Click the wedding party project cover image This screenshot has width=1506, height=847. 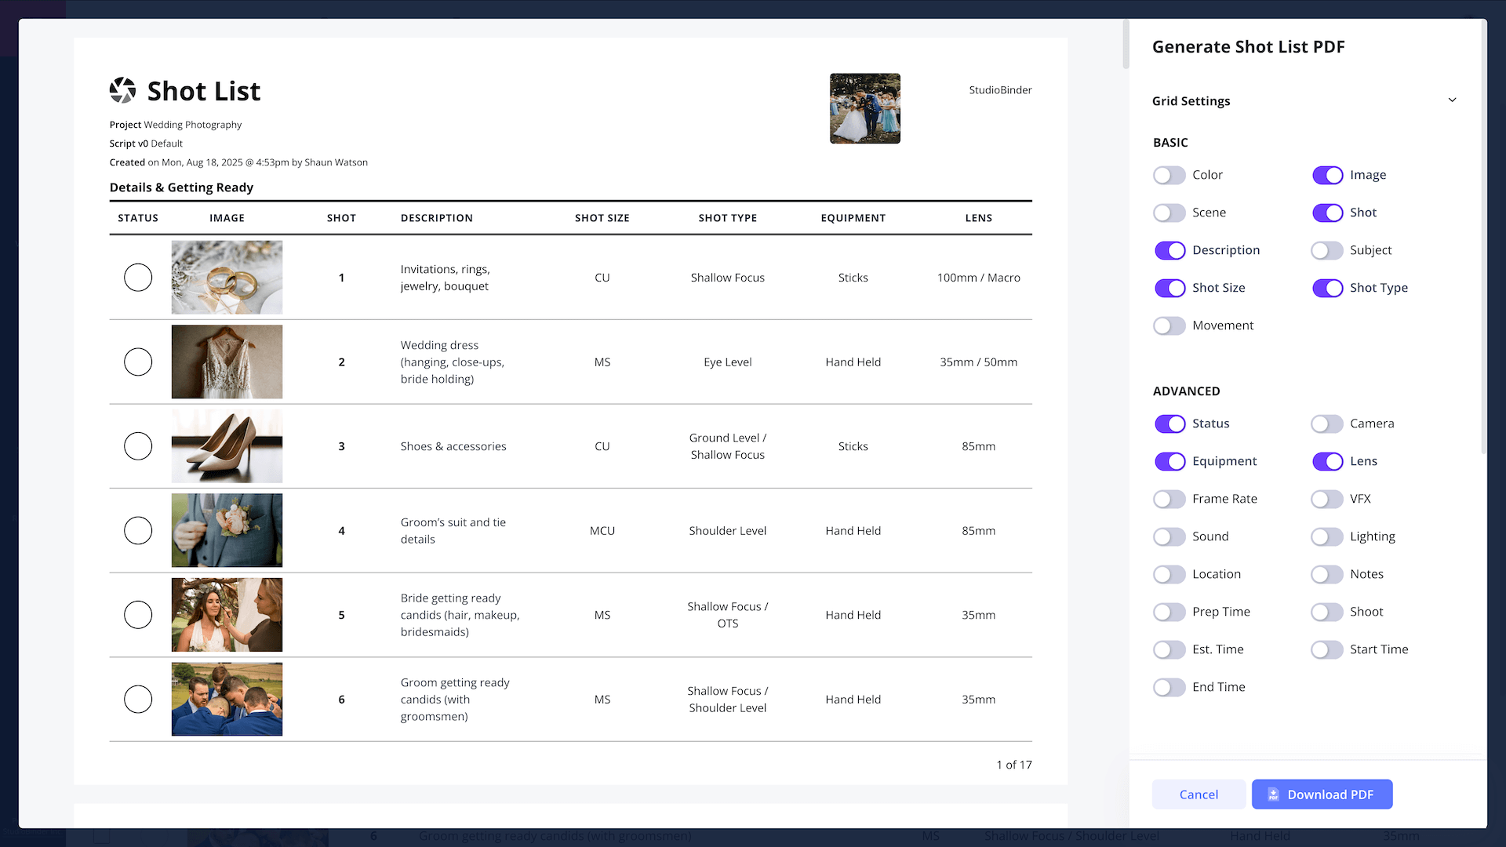click(864, 109)
